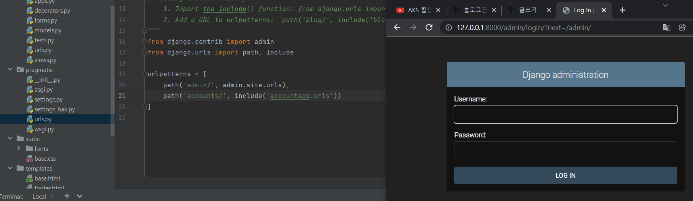Open settings.py file
The image size is (693, 201).
(x=48, y=100)
